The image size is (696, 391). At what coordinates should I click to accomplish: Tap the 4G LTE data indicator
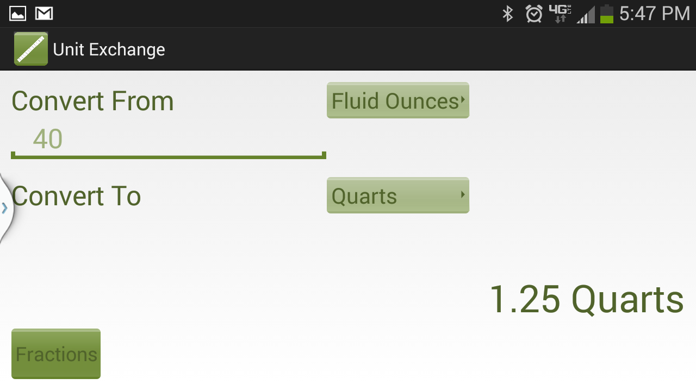[560, 14]
